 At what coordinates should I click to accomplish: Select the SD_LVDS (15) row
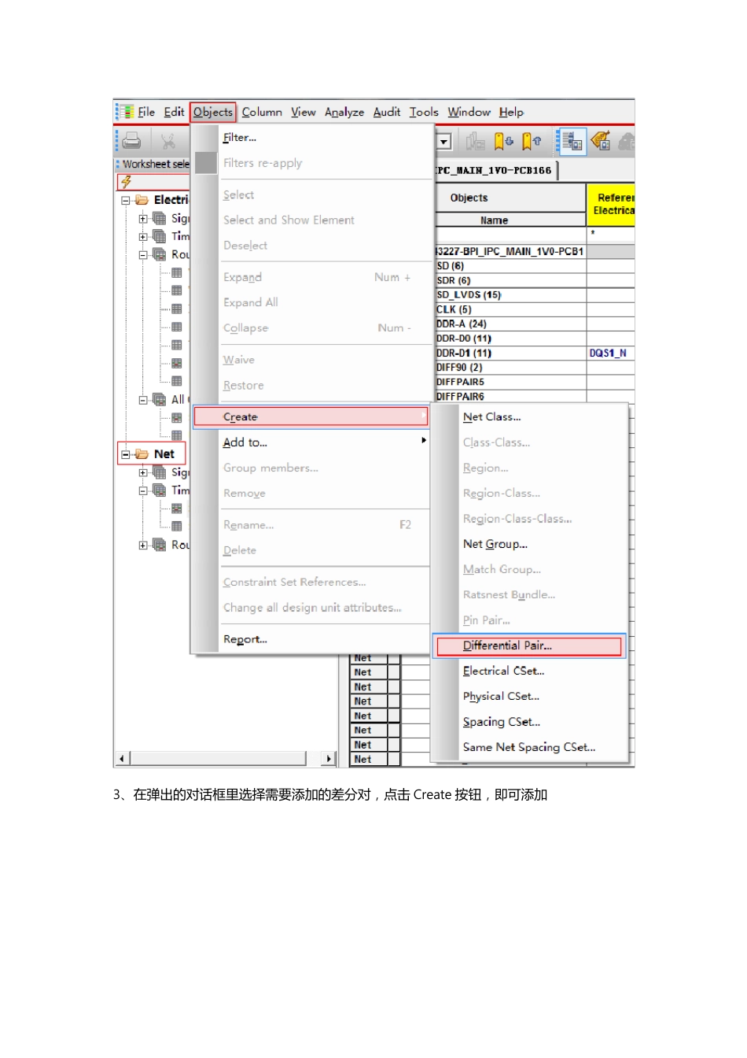pyautogui.click(x=510, y=295)
